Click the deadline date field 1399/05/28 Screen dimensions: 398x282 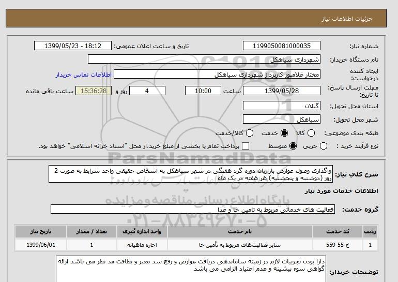(282, 91)
